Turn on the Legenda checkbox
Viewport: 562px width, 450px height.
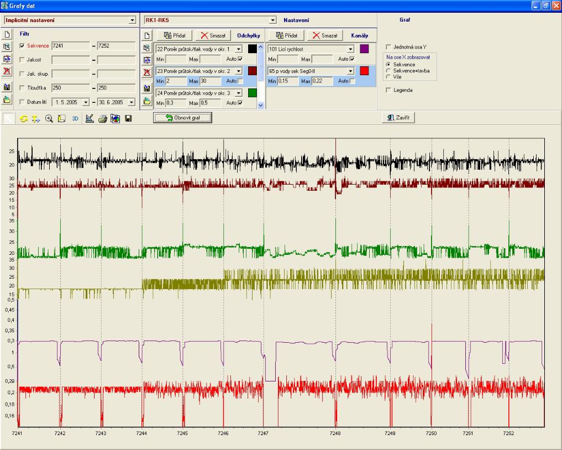[388, 90]
